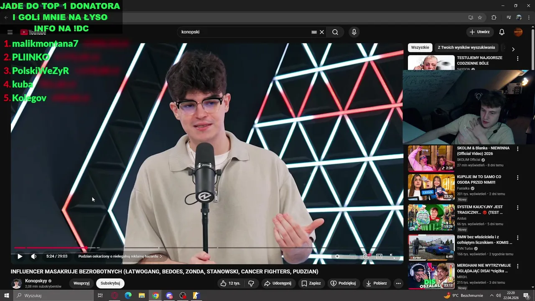Toggle subtitles in the video player
535x301 pixels.
tap(352, 256)
